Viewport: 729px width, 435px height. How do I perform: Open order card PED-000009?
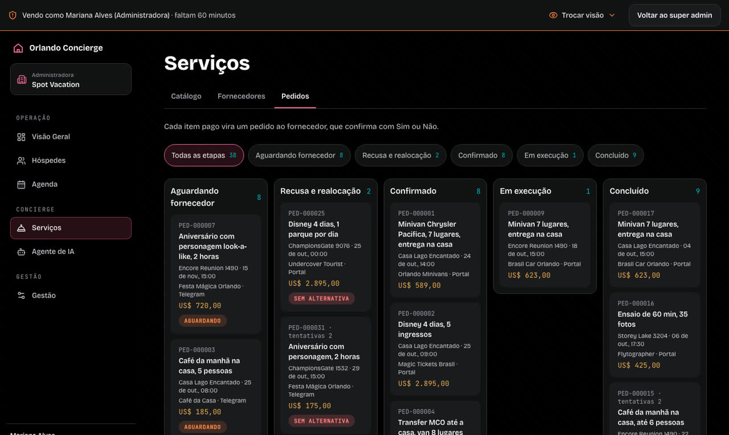[545, 245]
